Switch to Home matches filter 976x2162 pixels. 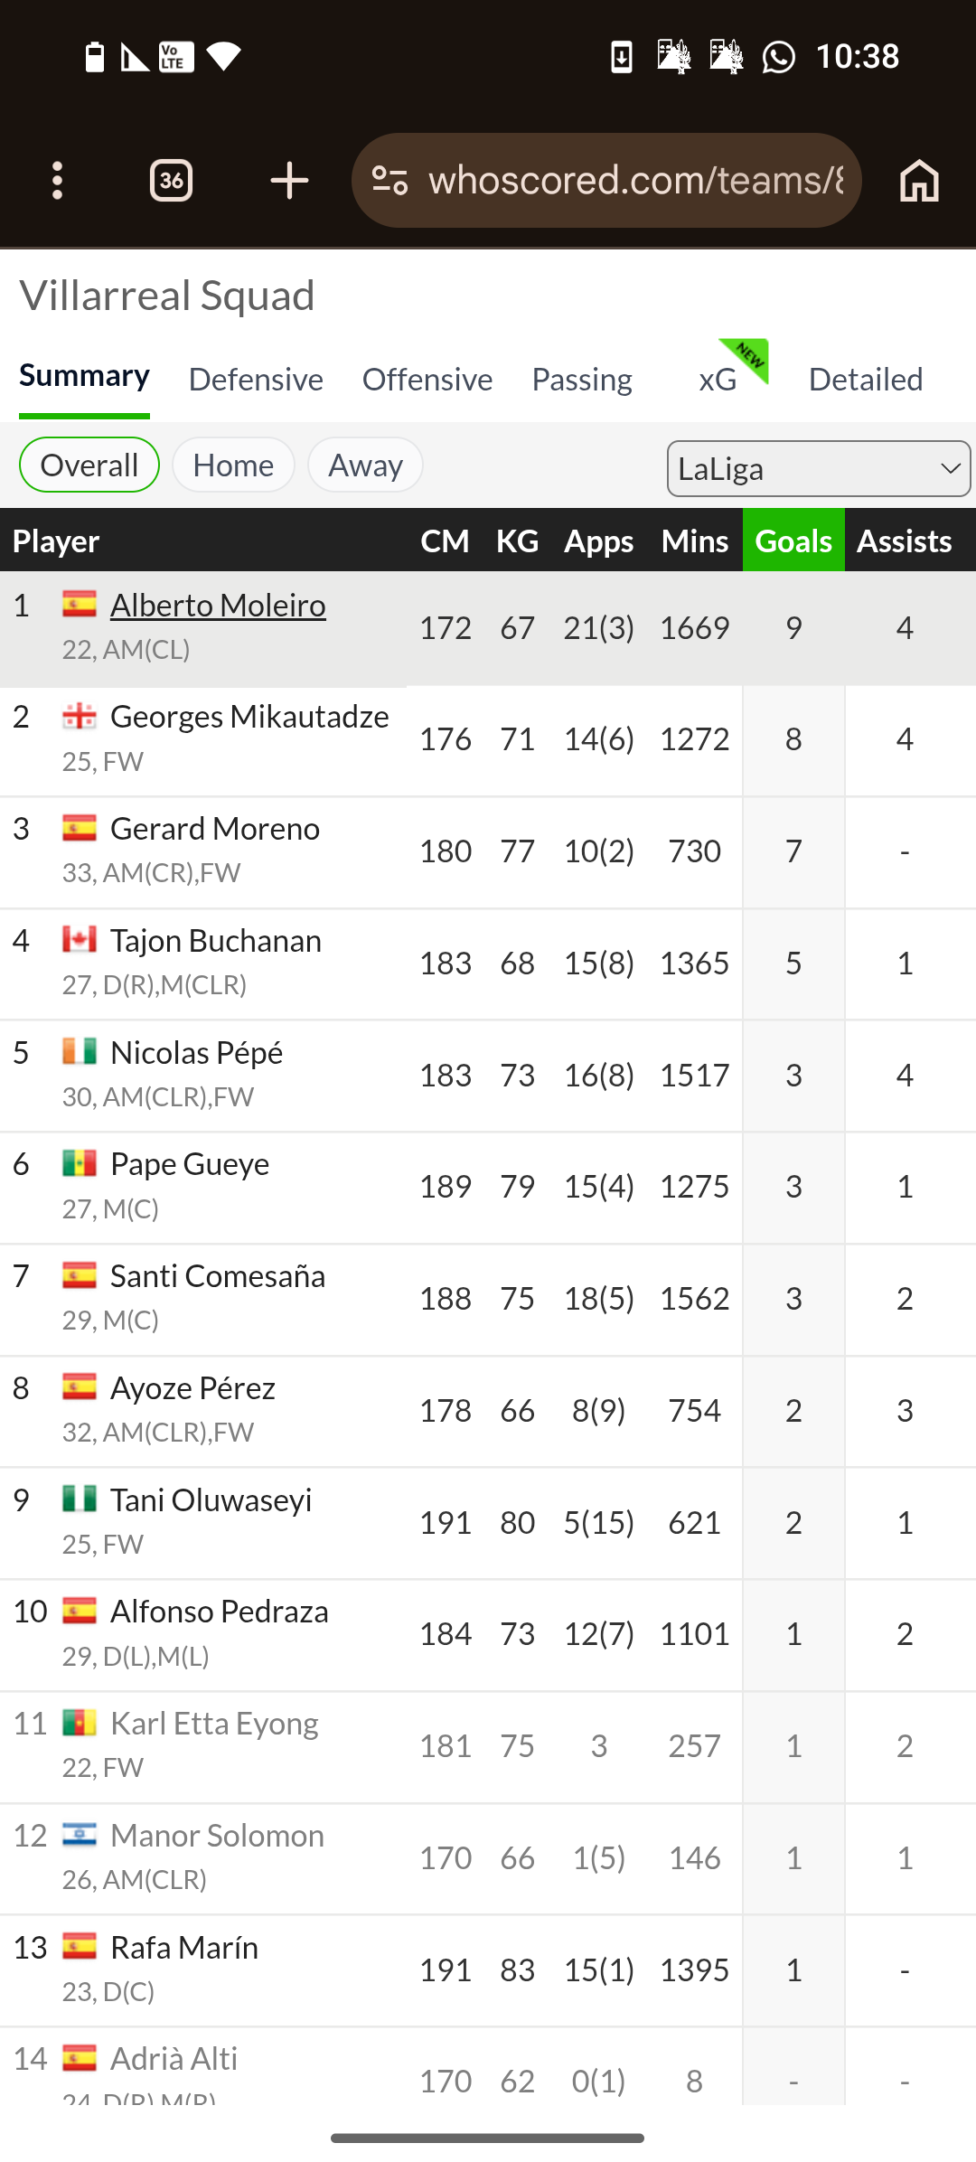click(233, 465)
